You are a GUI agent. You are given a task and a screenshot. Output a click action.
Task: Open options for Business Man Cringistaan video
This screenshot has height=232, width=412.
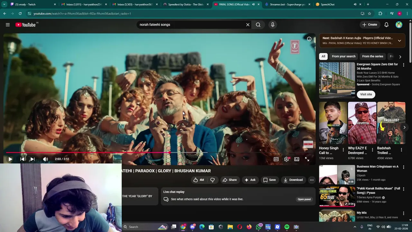pyautogui.click(x=403, y=167)
